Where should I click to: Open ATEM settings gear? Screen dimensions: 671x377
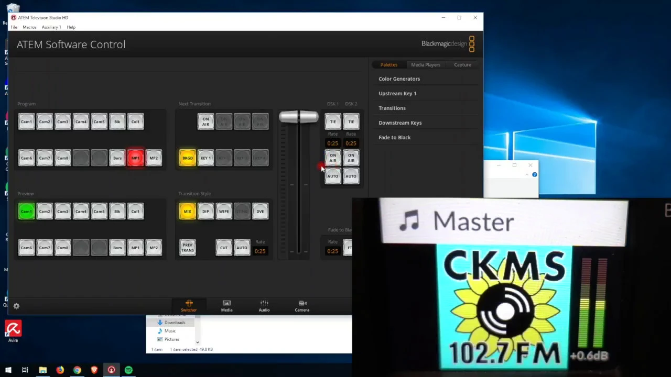tap(16, 306)
